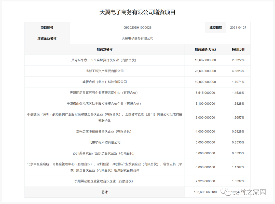The height and width of the screenshot is (204, 275).
Task: Click amount 8,515.000000
Action: [205, 93]
